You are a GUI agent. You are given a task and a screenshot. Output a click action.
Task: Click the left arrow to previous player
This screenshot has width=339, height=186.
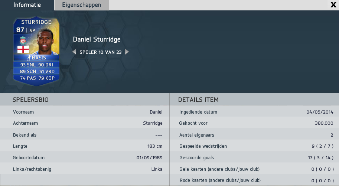click(74, 52)
